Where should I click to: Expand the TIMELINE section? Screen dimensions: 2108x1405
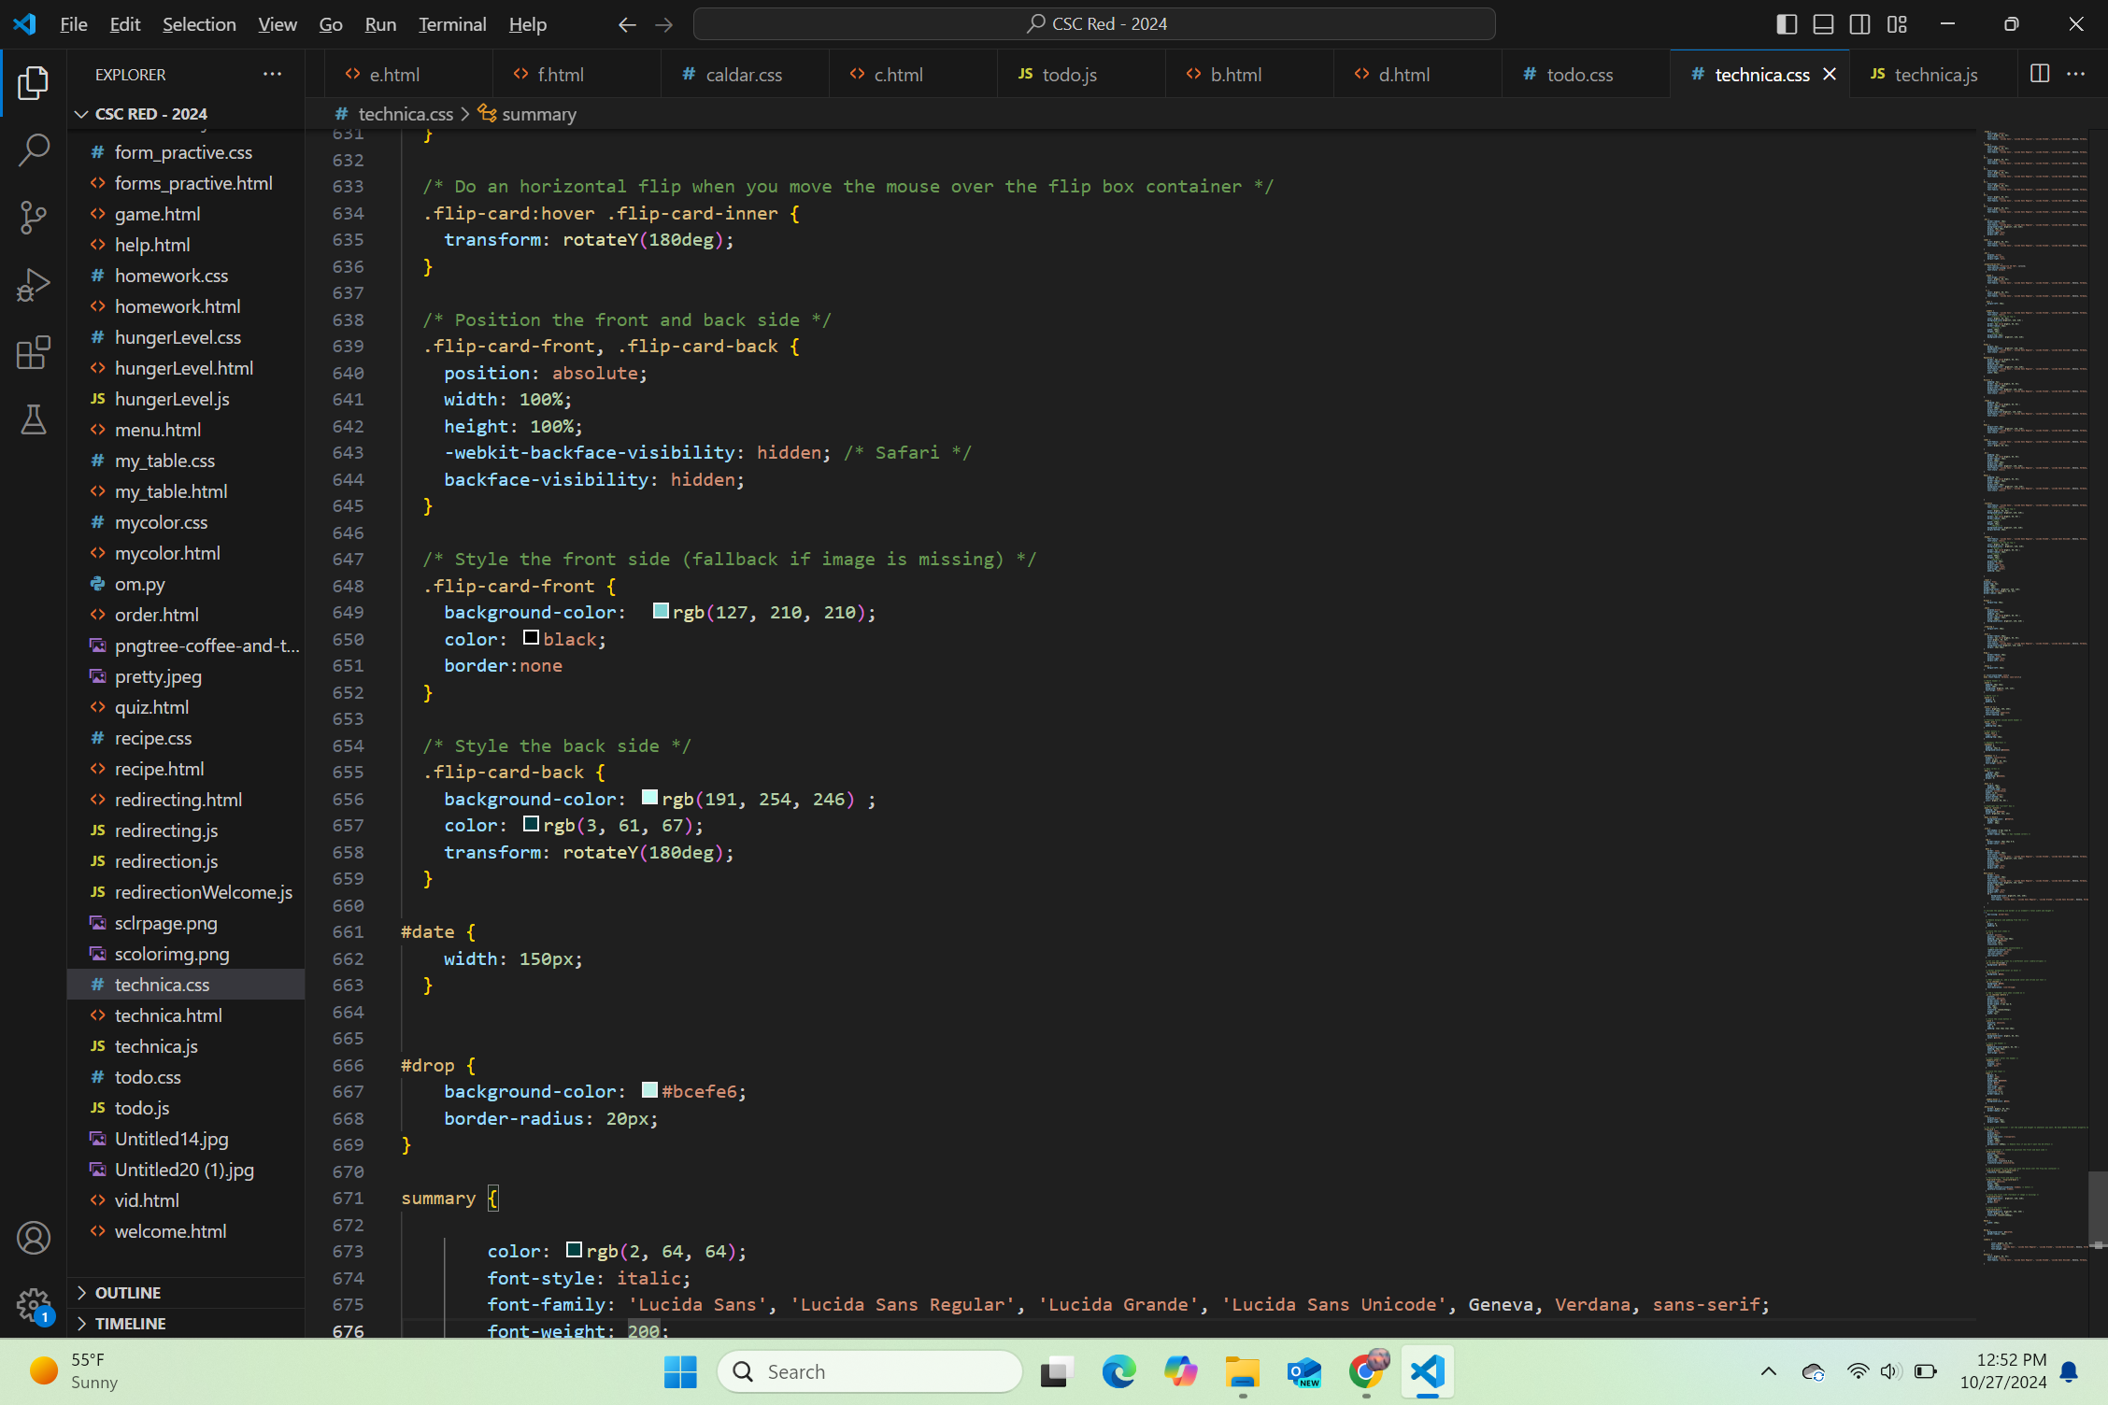(x=130, y=1323)
